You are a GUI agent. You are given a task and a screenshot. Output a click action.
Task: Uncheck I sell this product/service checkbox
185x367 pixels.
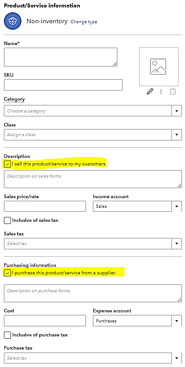(x=7, y=164)
